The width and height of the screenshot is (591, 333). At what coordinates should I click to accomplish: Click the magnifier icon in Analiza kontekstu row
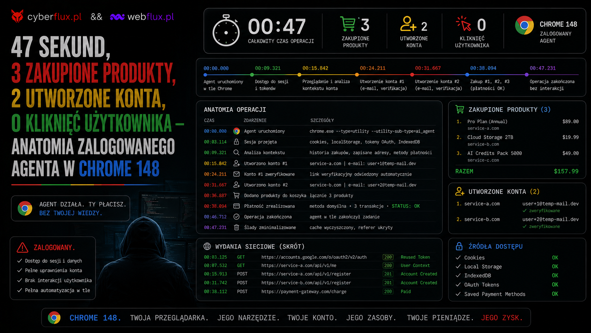[x=236, y=153]
